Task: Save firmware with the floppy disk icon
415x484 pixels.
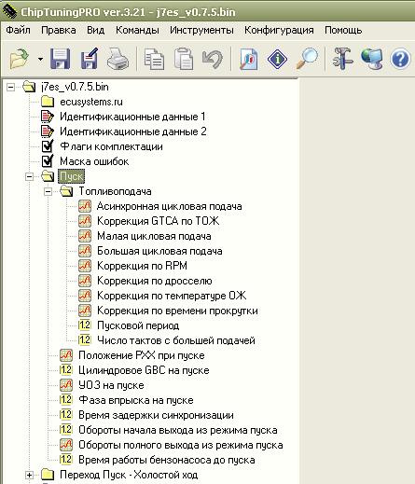Action: pos(61,59)
